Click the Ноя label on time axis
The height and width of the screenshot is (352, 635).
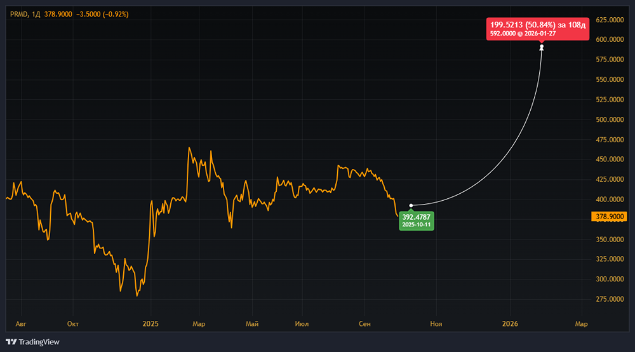point(436,324)
